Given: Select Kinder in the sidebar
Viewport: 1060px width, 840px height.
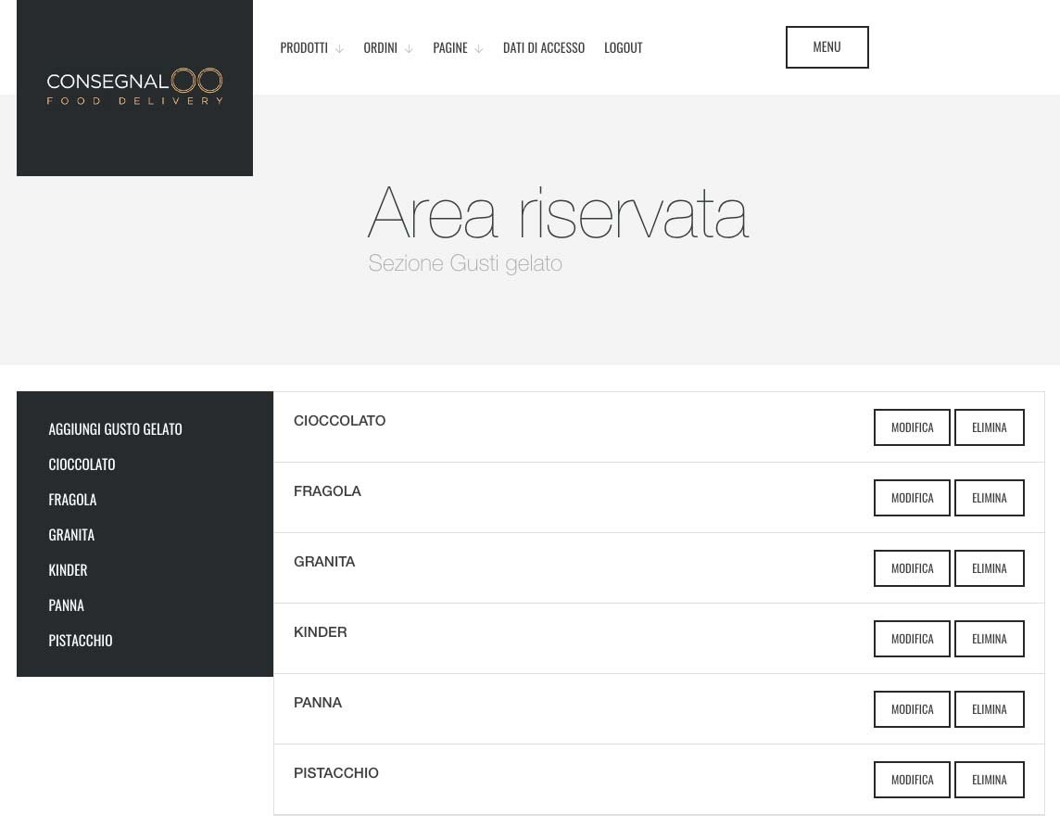Looking at the screenshot, I should pyautogui.click(x=68, y=569).
